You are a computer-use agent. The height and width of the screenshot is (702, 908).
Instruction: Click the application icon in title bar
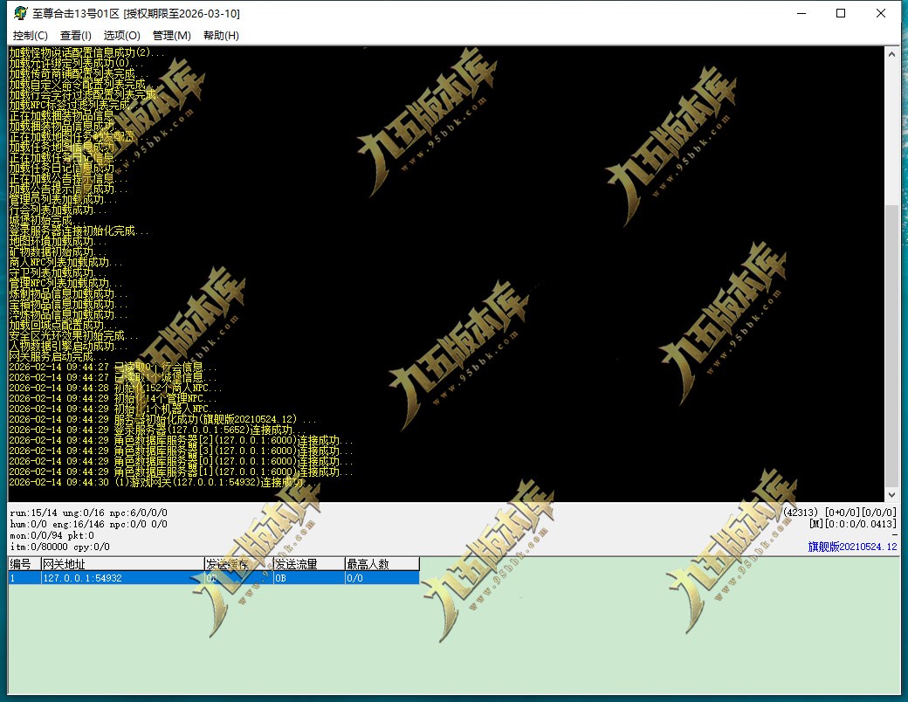point(20,13)
